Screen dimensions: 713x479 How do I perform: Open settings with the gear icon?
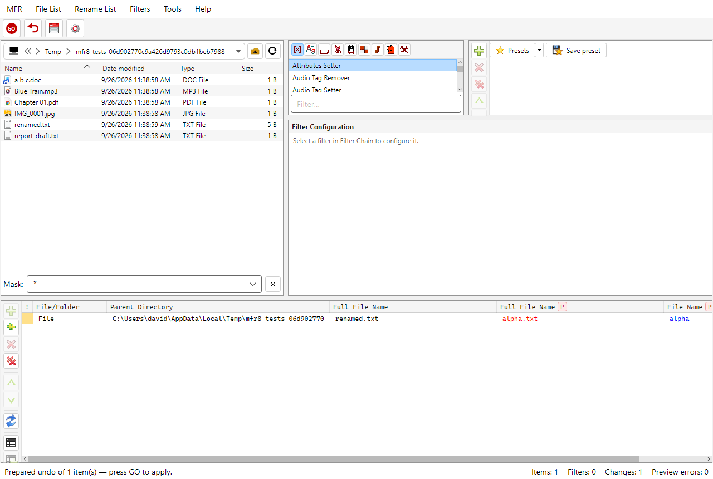tap(75, 28)
